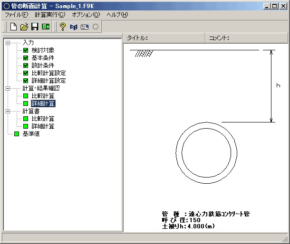Open help with the yellow question mark icon

[62, 27]
